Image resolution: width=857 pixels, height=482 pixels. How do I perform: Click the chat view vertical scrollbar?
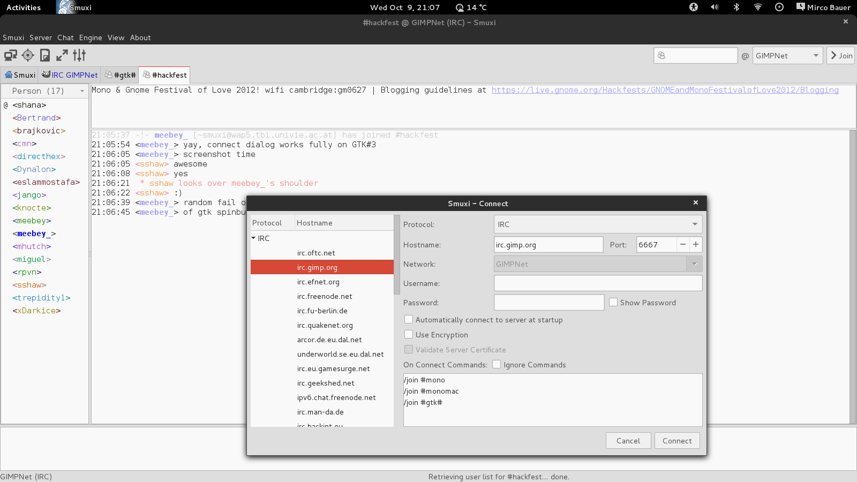[x=853, y=276]
